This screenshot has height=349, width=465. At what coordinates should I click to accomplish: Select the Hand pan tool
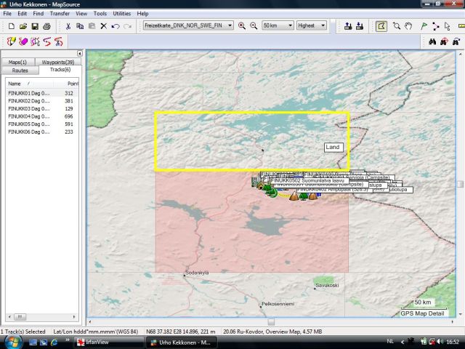pyautogui.click(x=409, y=26)
